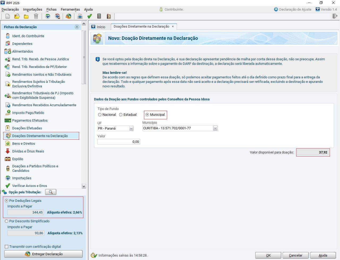This screenshot has height=260, width=340.
Task: Open the calculator tool icon
Action: [x=99, y=16]
